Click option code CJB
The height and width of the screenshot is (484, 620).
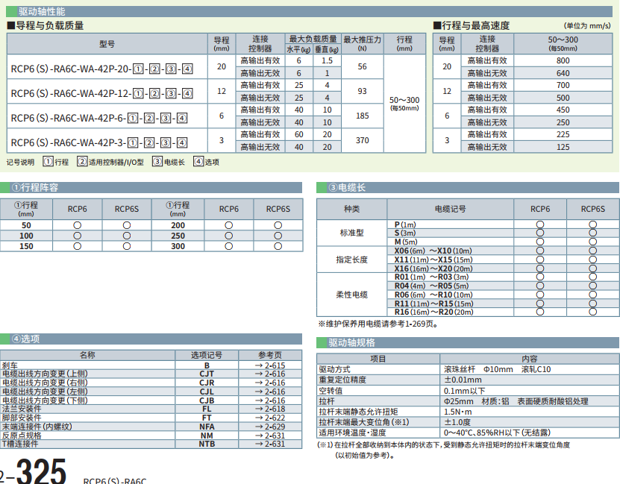[x=207, y=400]
